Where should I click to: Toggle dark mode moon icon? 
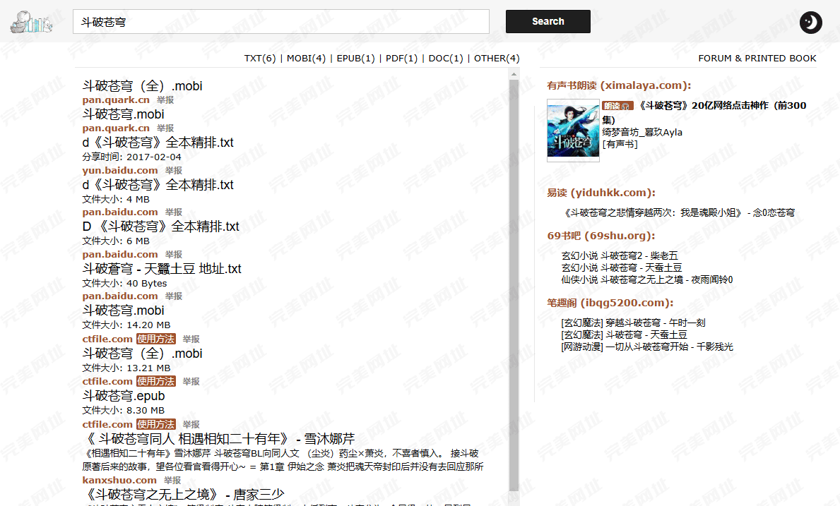[810, 23]
